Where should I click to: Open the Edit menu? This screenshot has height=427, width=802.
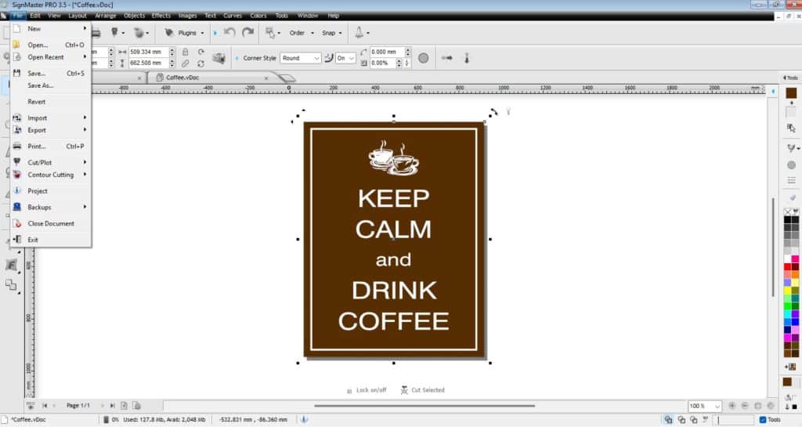coord(34,16)
